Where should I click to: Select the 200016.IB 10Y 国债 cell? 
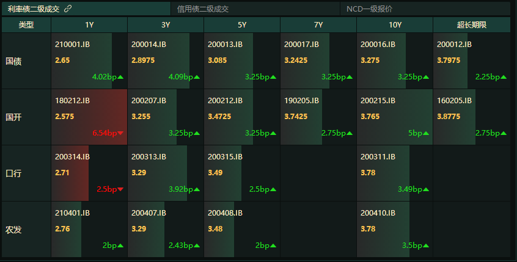tap(395, 60)
